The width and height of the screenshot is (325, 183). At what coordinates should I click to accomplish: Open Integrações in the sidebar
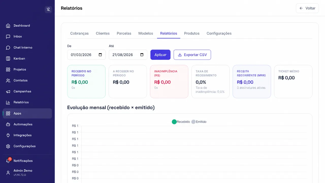click(x=27, y=135)
